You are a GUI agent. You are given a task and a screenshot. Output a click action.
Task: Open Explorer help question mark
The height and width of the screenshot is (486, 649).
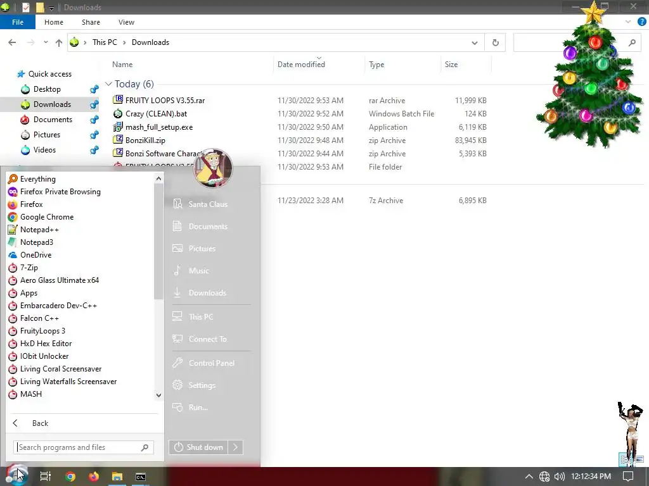pos(641,22)
